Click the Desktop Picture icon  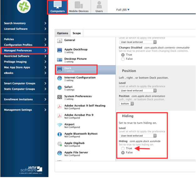59,60
